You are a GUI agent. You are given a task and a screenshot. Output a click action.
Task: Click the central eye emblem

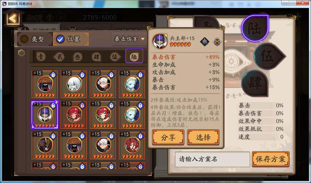(x=231, y=62)
